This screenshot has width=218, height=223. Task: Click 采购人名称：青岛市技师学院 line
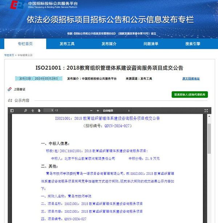pos(66,196)
